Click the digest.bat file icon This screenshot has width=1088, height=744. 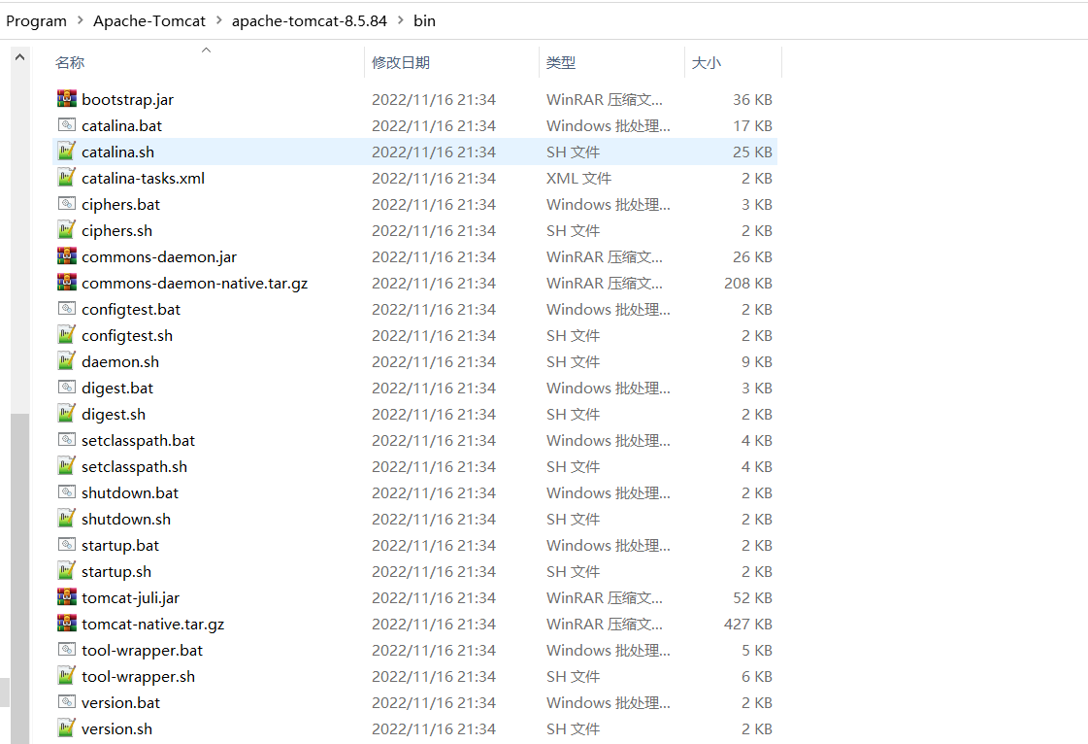[x=67, y=388]
